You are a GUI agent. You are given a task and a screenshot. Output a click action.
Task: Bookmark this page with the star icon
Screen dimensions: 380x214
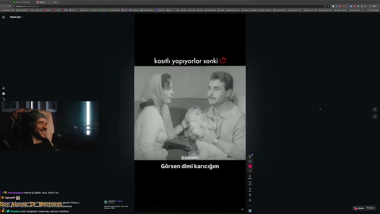pos(328,6)
